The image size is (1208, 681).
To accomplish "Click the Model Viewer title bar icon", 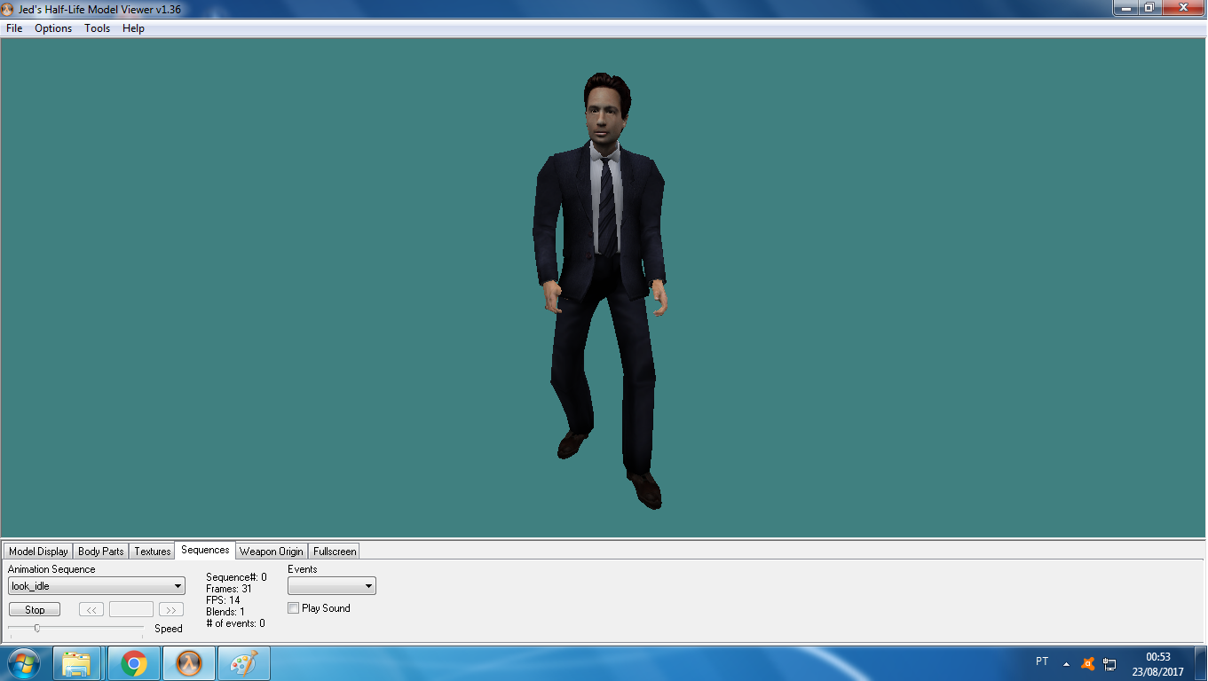I will pyautogui.click(x=9, y=9).
